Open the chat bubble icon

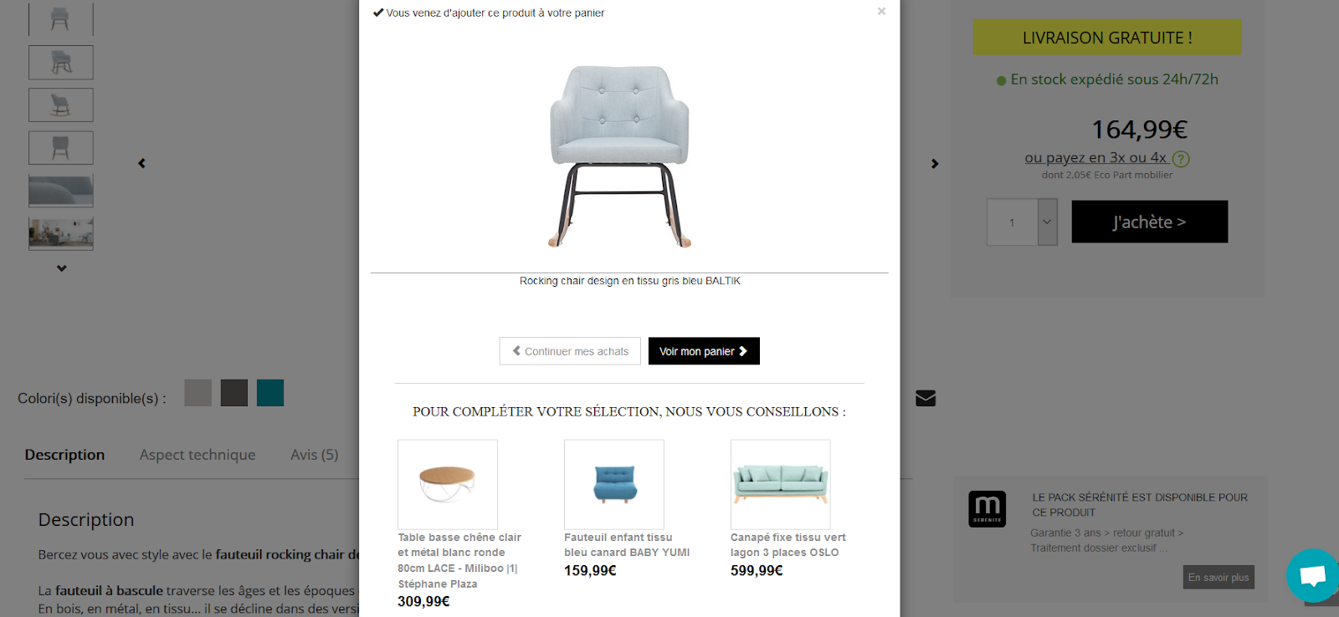pyautogui.click(x=1312, y=575)
